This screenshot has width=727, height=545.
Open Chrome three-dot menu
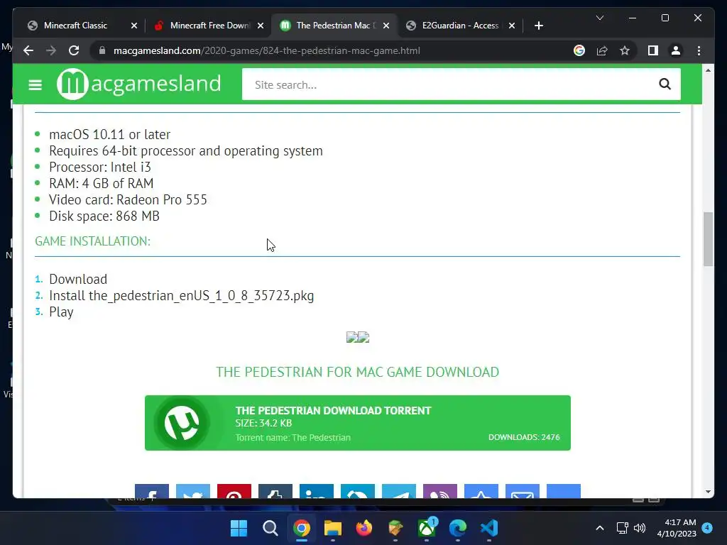[699, 50]
